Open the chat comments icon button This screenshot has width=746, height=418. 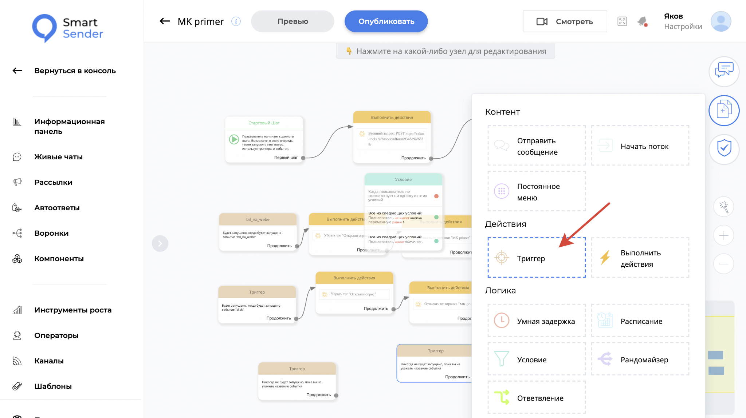click(724, 71)
